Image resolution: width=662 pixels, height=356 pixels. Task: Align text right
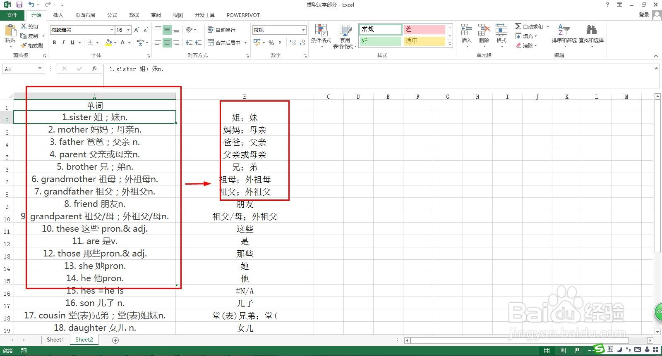pyautogui.click(x=176, y=42)
